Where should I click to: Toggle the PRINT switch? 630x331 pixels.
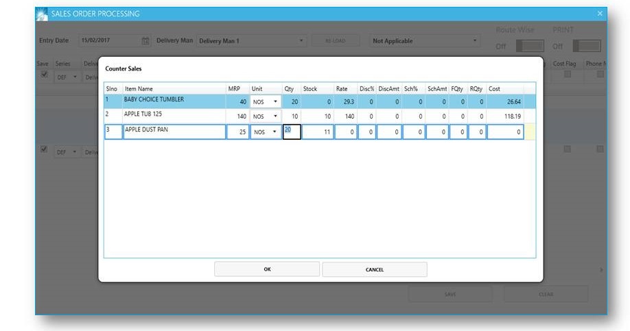click(x=587, y=46)
